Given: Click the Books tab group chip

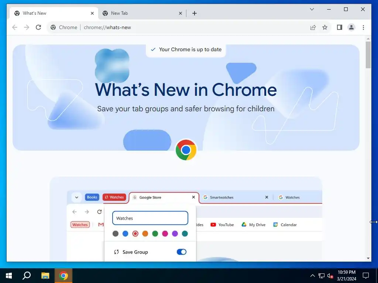Looking at the screenshot, I should tap(92, 197).
